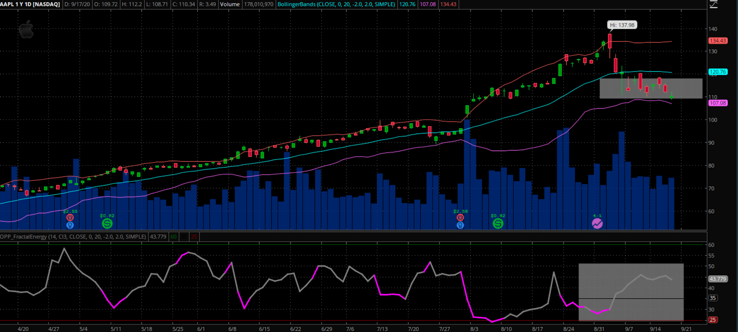Click the blue lightbulb icon below $2.58 earnings
The width and height of the screenshot is (738, 332).
coord(460,225)
